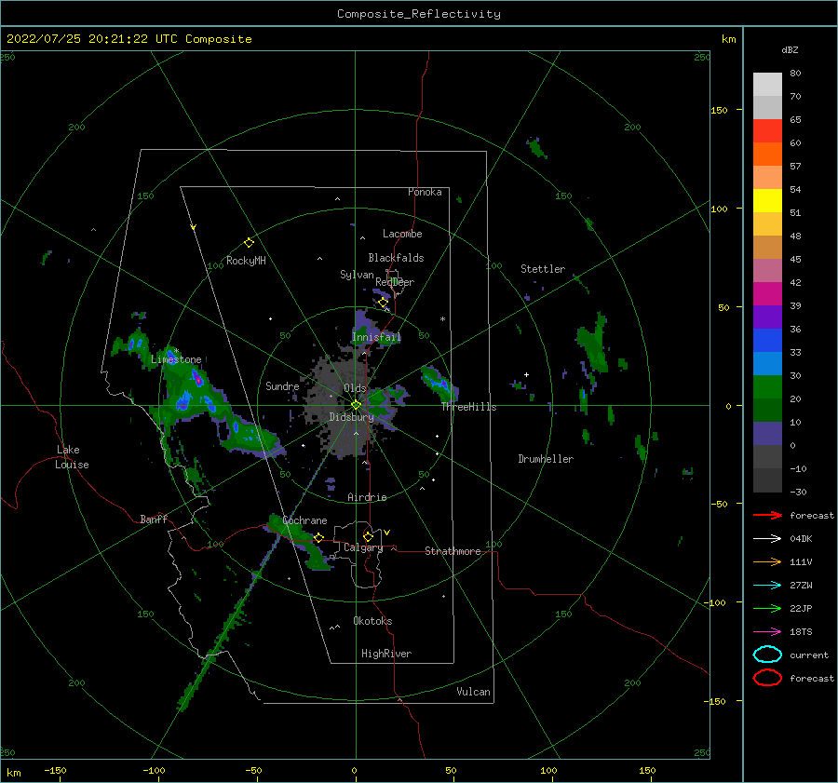Click the purple 39 dBZ color swatch

[x=767, y=317]
